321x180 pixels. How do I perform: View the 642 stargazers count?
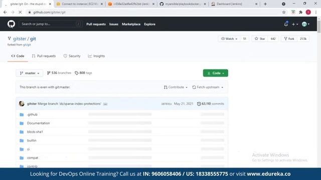(x=273, y=39)
